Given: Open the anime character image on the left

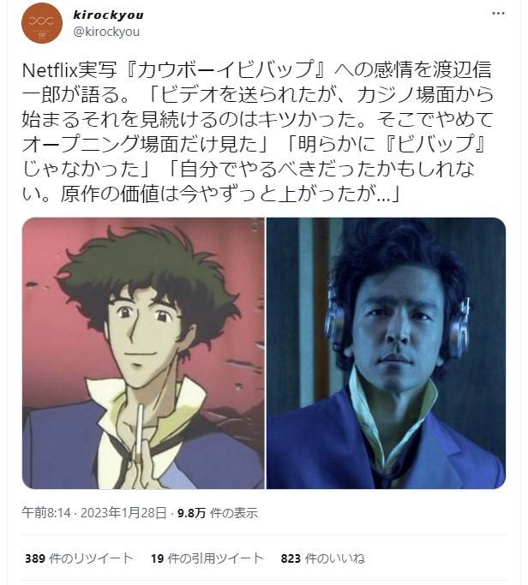Looking at the screenshot, I should click(x=143, y=353).
